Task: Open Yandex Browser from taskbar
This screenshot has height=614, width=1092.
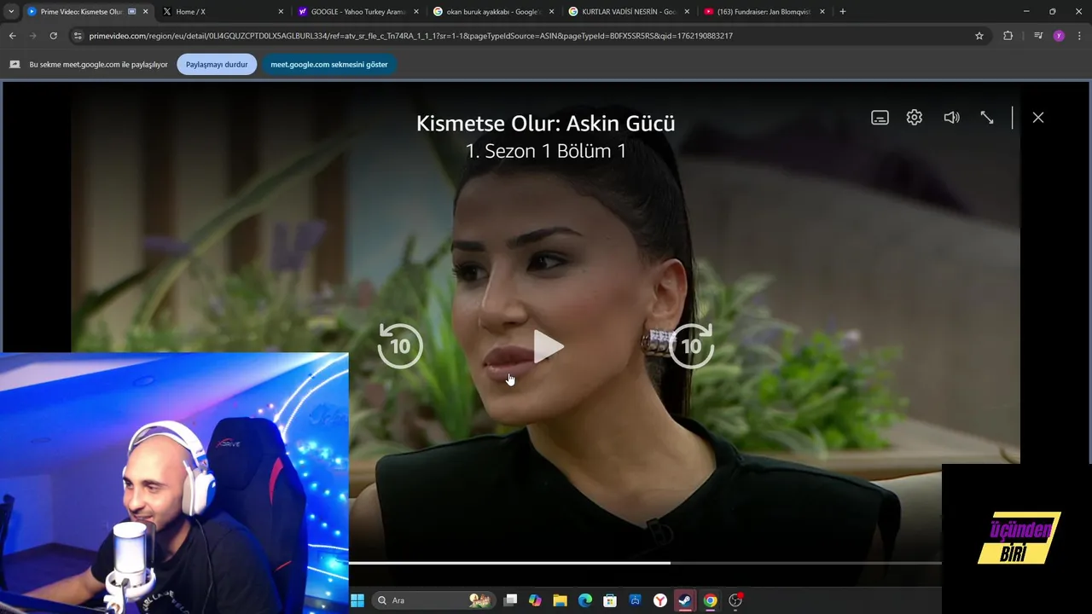Action: point(660,600)
